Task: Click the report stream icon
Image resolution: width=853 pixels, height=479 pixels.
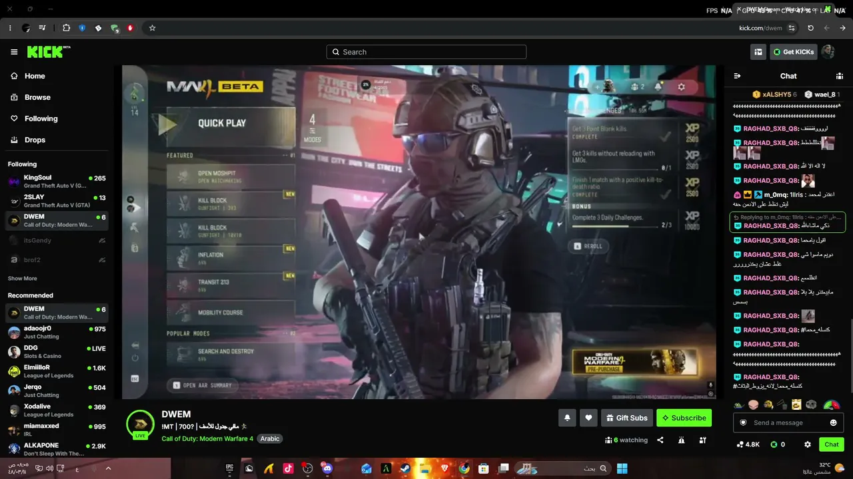Action: (681, 440)
